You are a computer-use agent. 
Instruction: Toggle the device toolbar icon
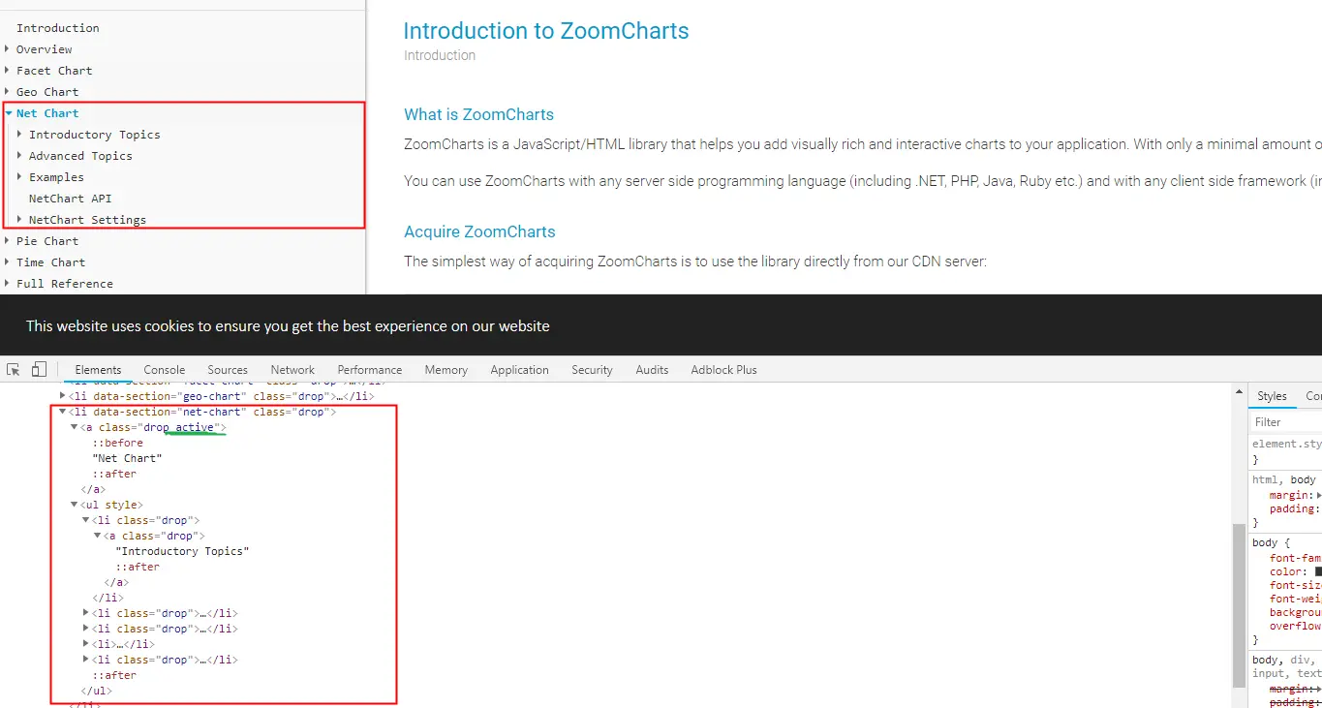click(x=39, y=369)
